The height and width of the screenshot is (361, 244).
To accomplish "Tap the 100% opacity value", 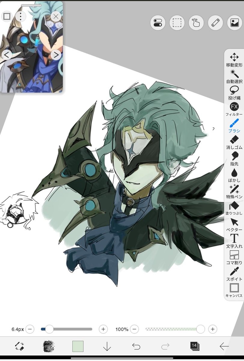I will 122,329.
